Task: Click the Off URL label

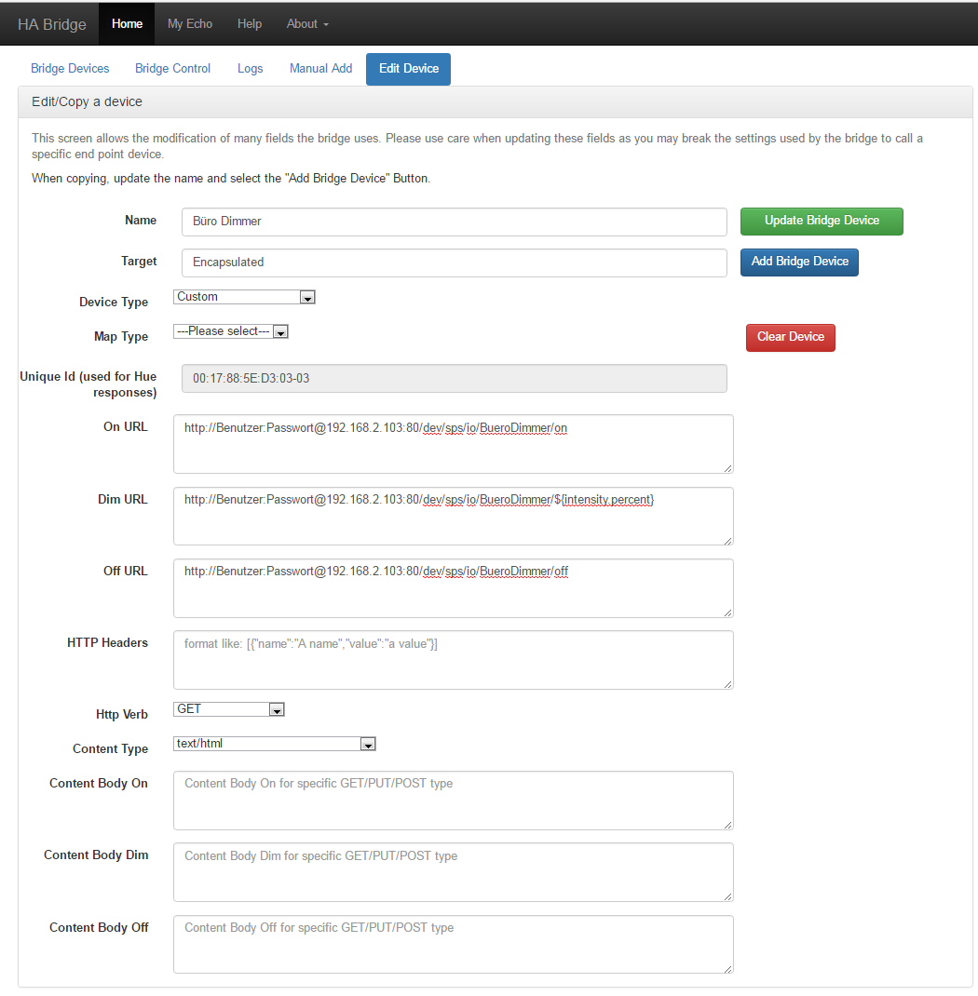Action: tap(125, 571)
